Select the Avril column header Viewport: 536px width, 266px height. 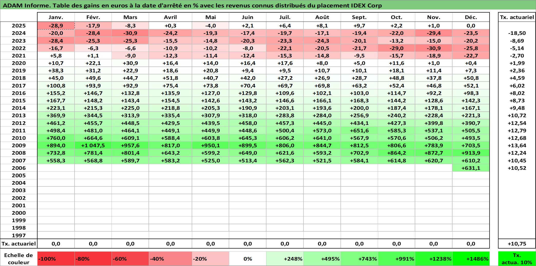pos(170,17)
